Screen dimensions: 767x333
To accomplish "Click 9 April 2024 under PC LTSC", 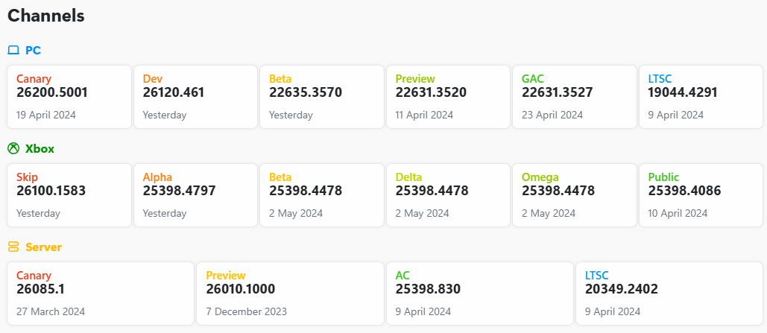I will click(676, 115).
